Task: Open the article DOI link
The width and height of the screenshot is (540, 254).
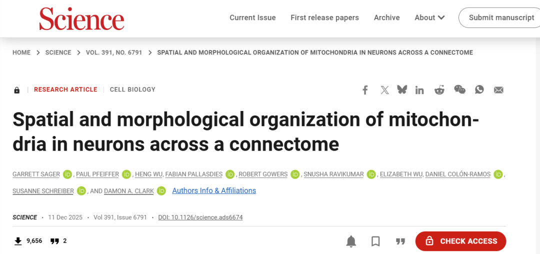Action: pyautogui.click(x=200, y=217)
